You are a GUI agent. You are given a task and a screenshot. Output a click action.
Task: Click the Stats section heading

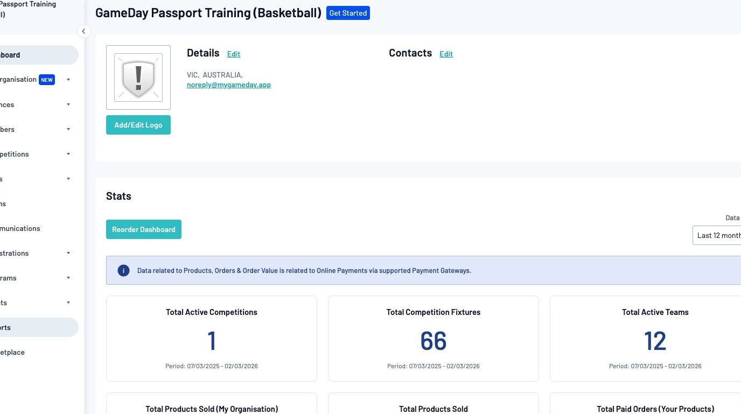point(118,196)
